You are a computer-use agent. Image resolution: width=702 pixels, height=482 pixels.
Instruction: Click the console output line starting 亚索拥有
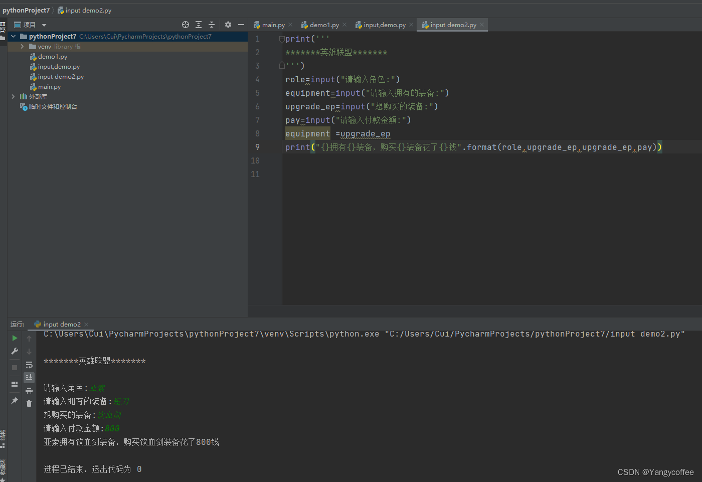pyautogui.click(x=131, y=442)
